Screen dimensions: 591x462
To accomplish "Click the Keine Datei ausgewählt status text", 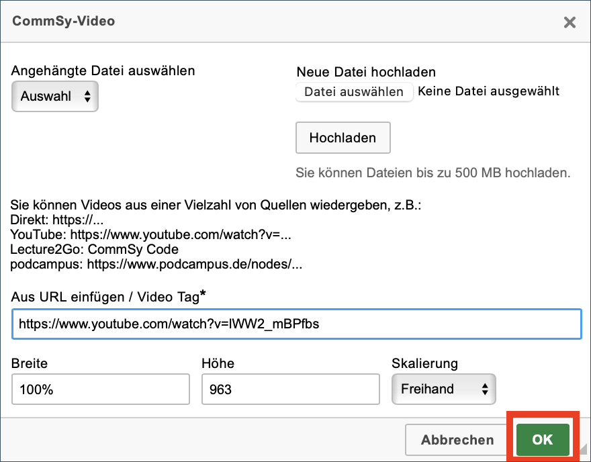I will pos(488,91).
